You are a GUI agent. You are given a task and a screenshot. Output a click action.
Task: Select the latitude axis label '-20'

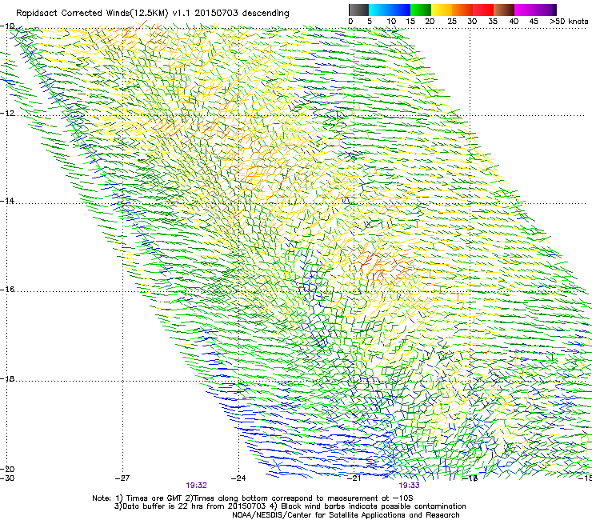(x=7, y=469)
